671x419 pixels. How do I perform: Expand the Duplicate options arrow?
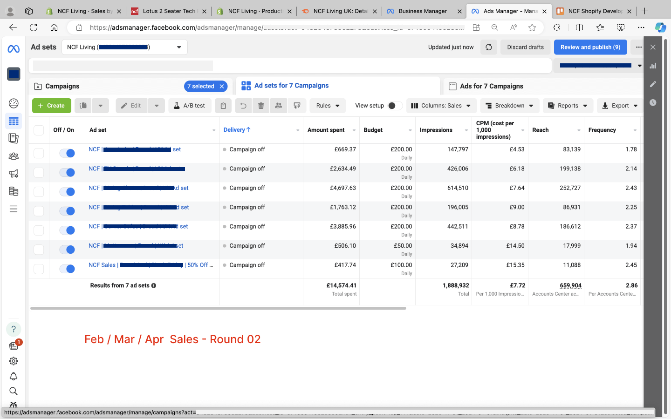point(101,106)
